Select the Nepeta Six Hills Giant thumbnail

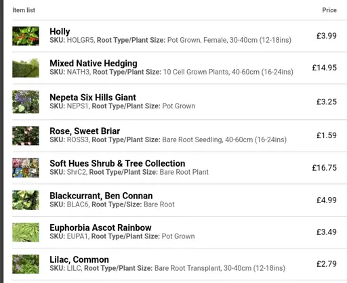26,102
